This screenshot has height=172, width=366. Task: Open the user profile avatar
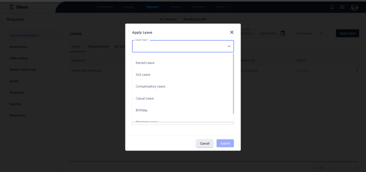tap(354, 7)
